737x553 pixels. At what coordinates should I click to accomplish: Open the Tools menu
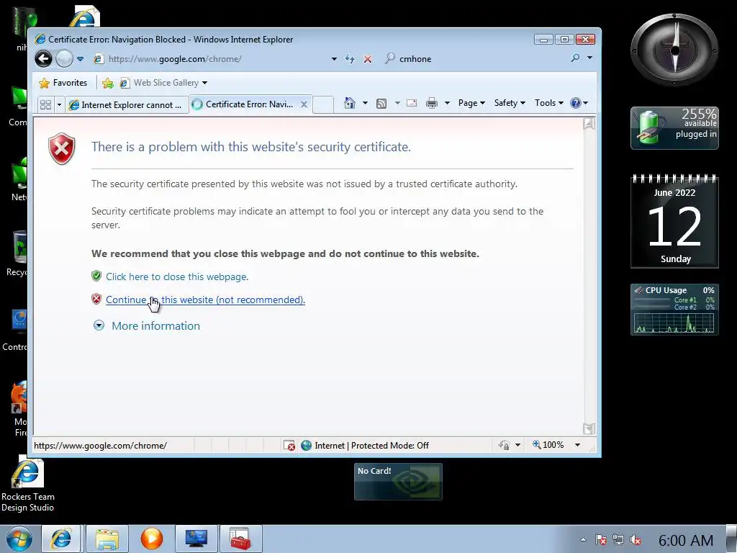(548, 103)
